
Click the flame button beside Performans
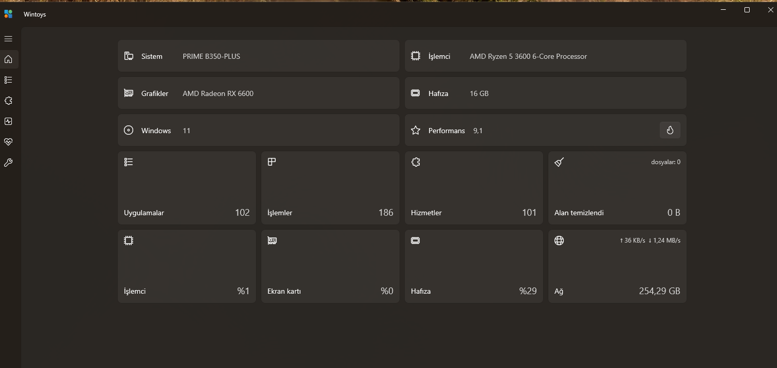pyautogui.click(x=670, y=131)
